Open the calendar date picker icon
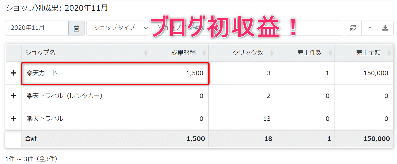This screenshot has width=397, height=164. tap(76, 28)
